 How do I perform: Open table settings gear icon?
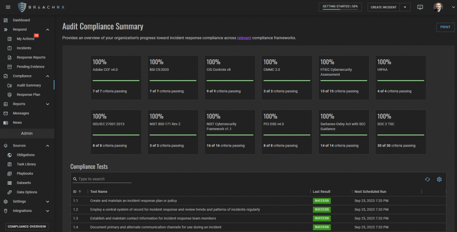439,179
